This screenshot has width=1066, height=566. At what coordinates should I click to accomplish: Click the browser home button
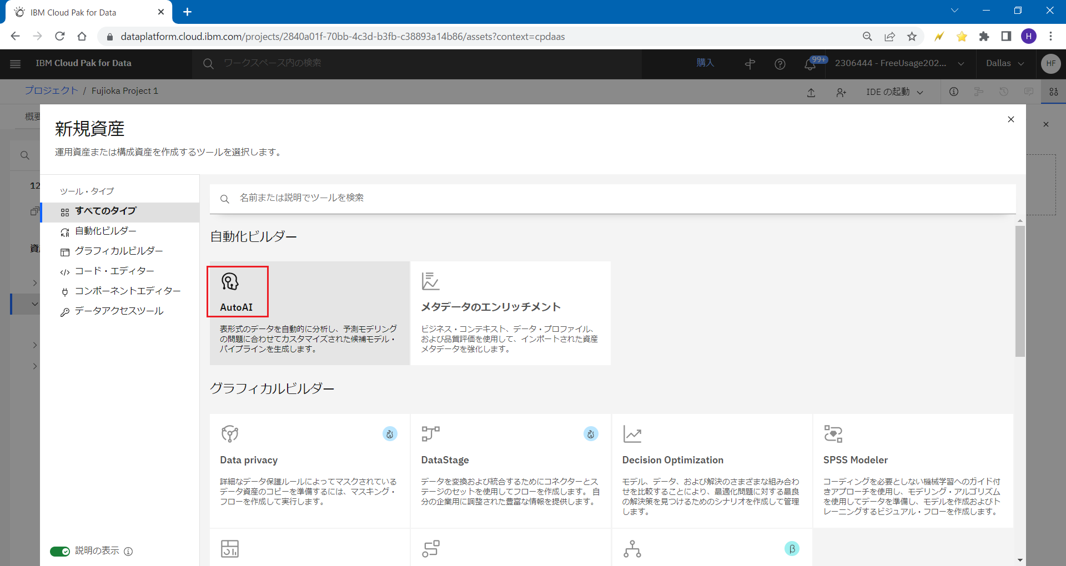pos(82,37)
